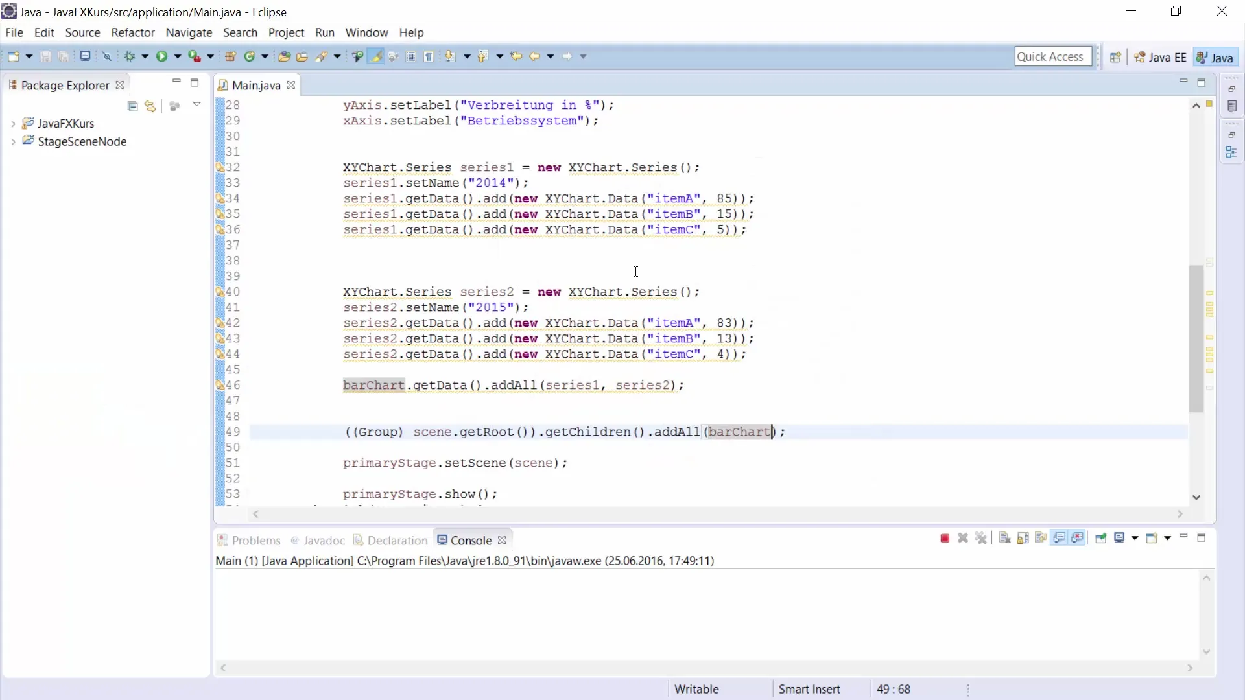Run the program with the green Run button

point(161,56)
